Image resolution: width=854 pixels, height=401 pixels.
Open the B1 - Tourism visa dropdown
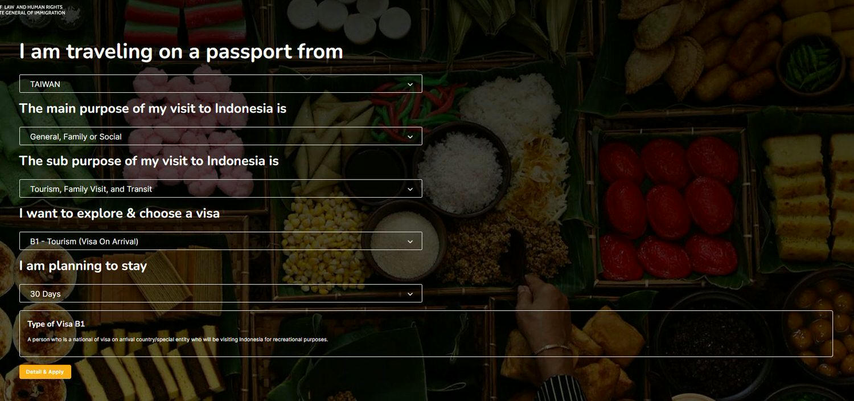point(221,241)
